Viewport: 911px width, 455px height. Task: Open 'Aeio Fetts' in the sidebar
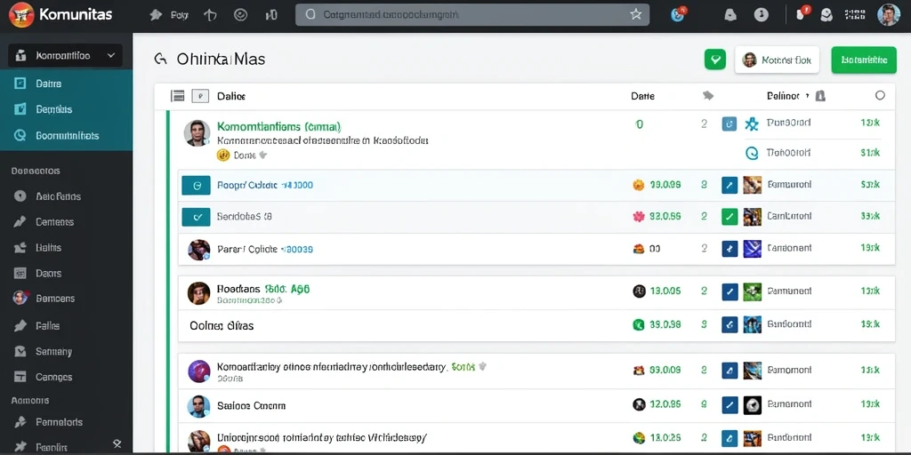tap(58, 196)
